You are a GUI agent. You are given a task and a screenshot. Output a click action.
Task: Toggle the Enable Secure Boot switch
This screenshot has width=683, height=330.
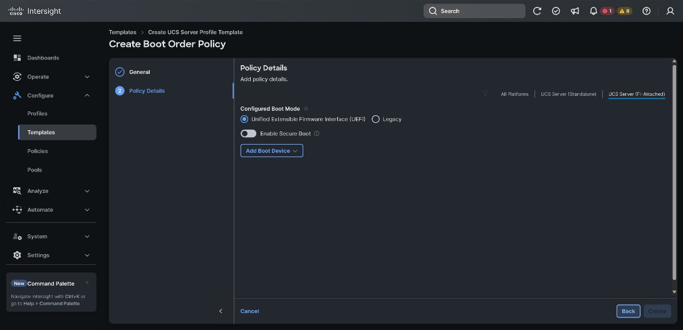tap(248, 133)
